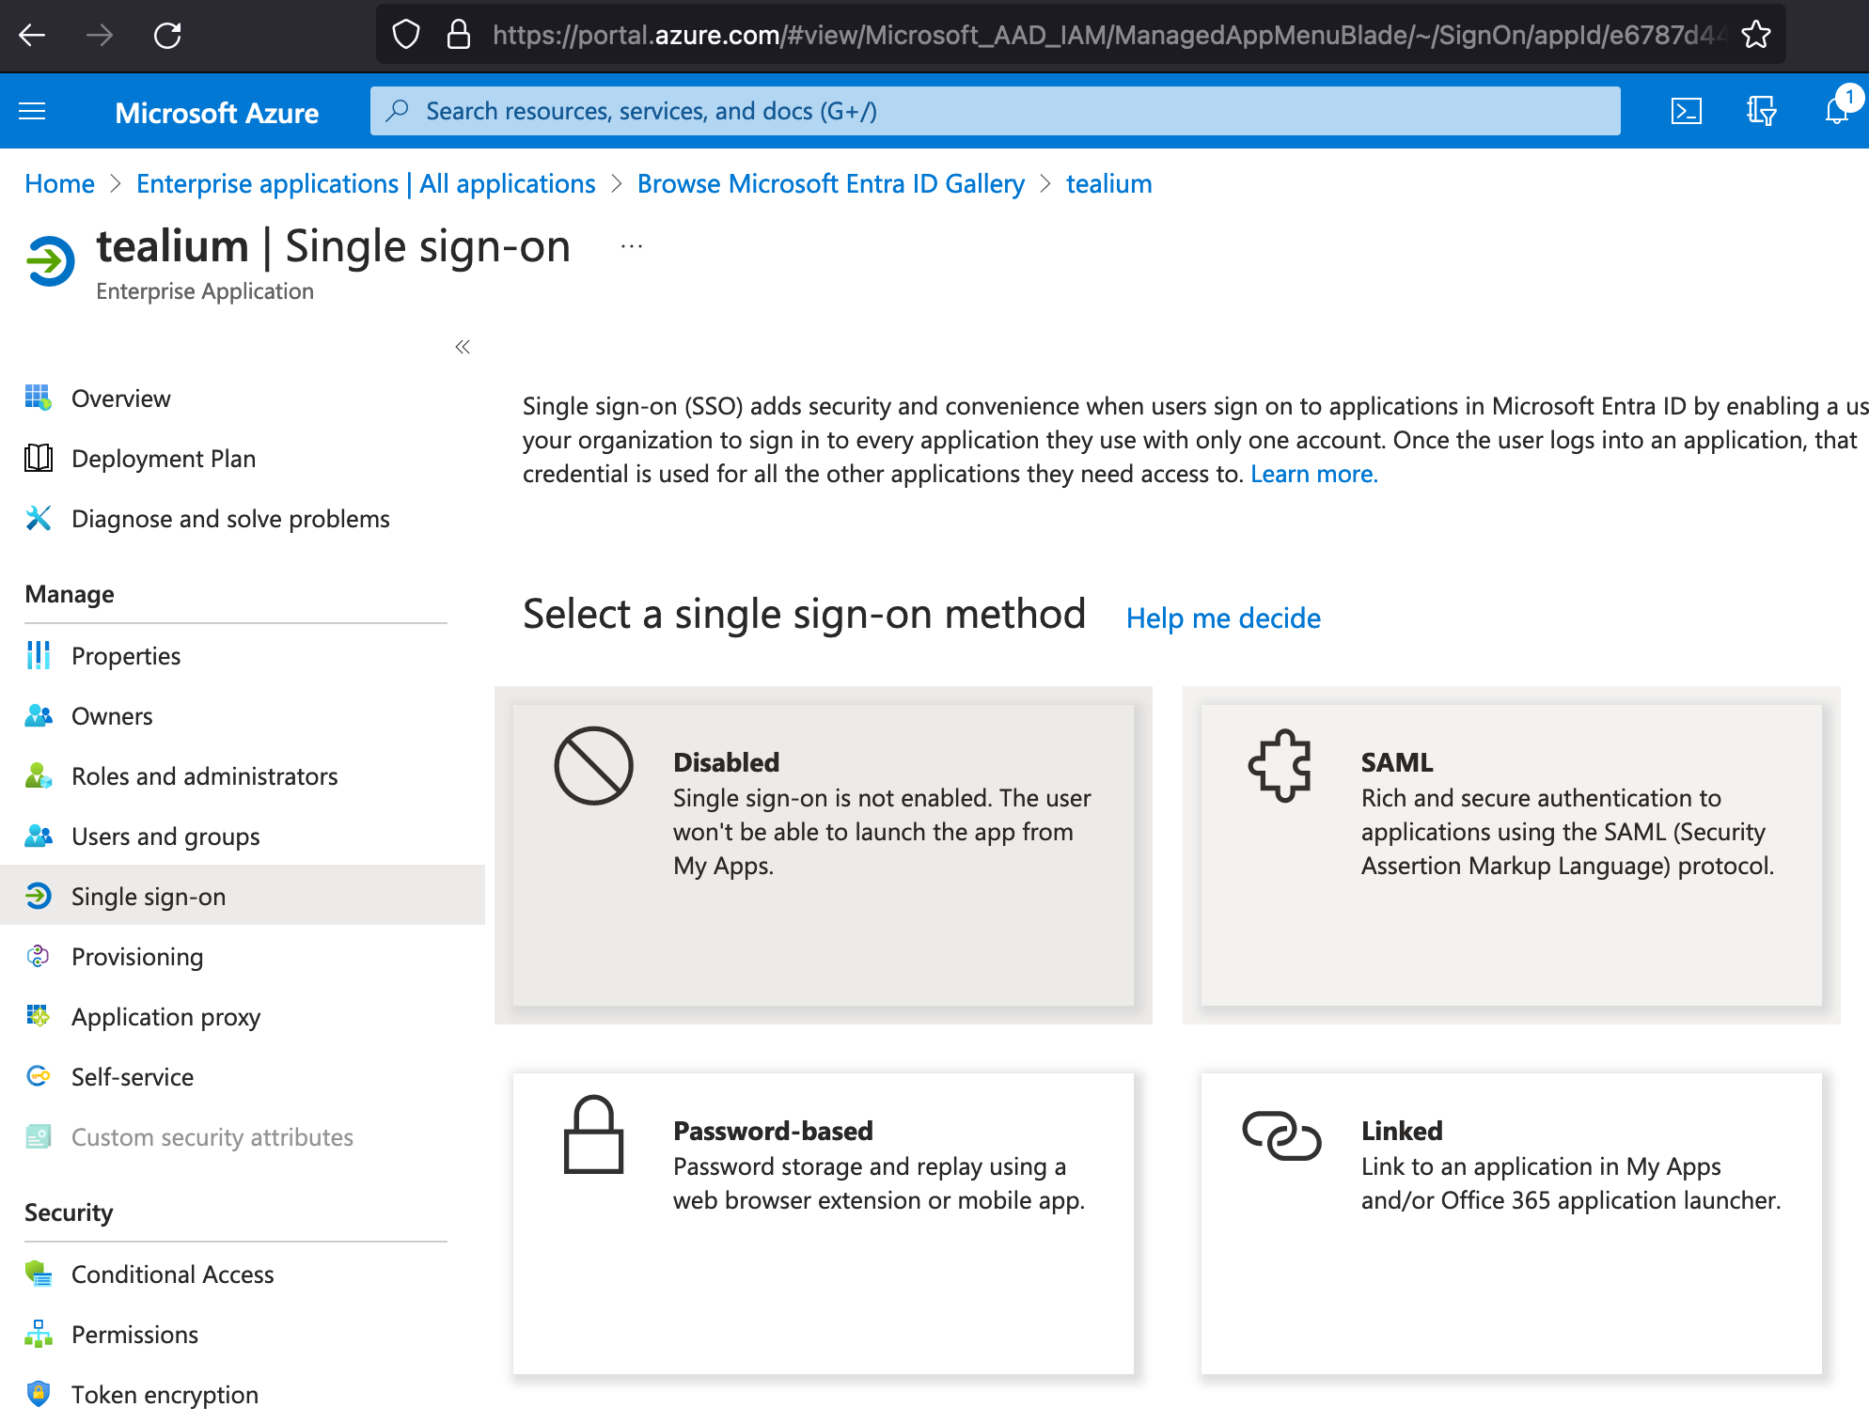Focus the Search resources input field
Viewport: 1869px width, 1423px height.
pyautogui.click(x=997, y=112)
